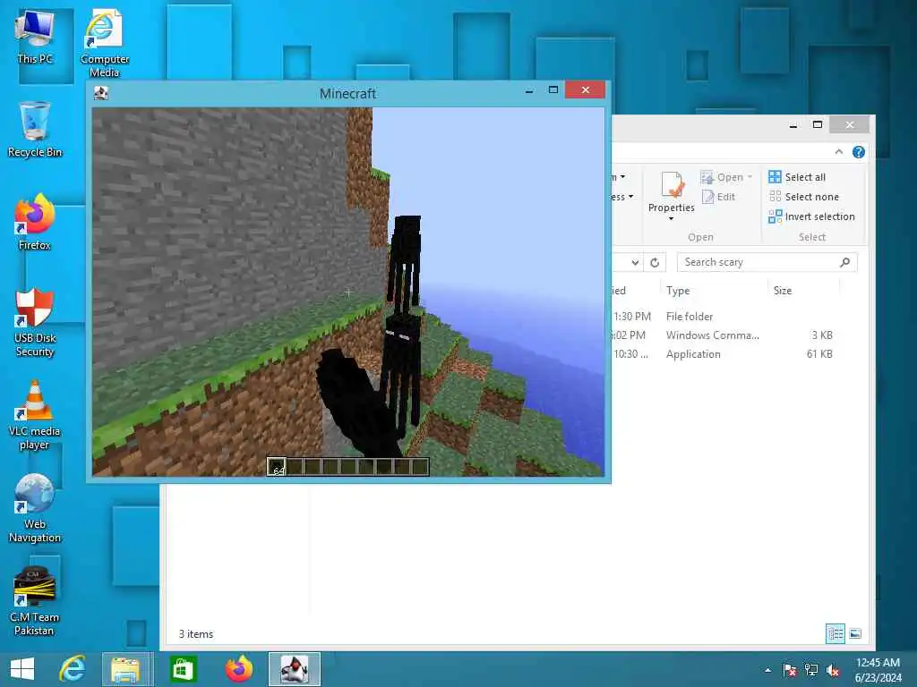
Task: Open network tray icon
Action: pyautogui.click(x=811, y=670)
